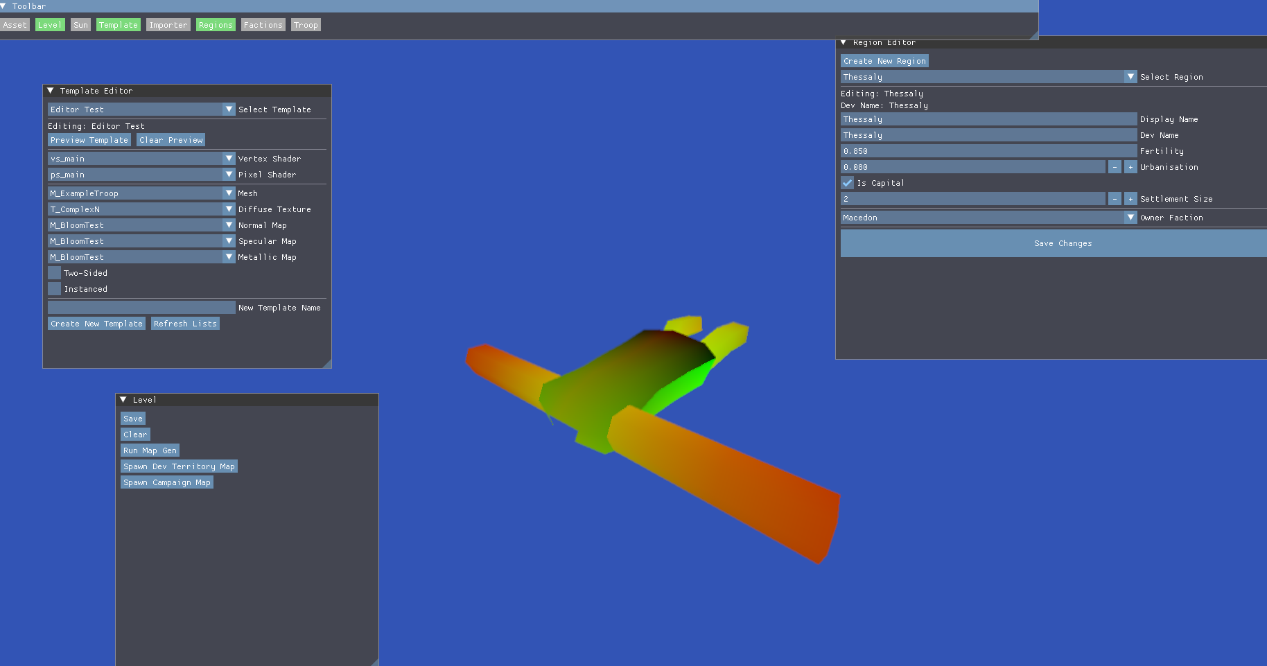Screen dimensions: 1267x666
Task: Collapse the Level panel triangle
Action: click(123, 400)
